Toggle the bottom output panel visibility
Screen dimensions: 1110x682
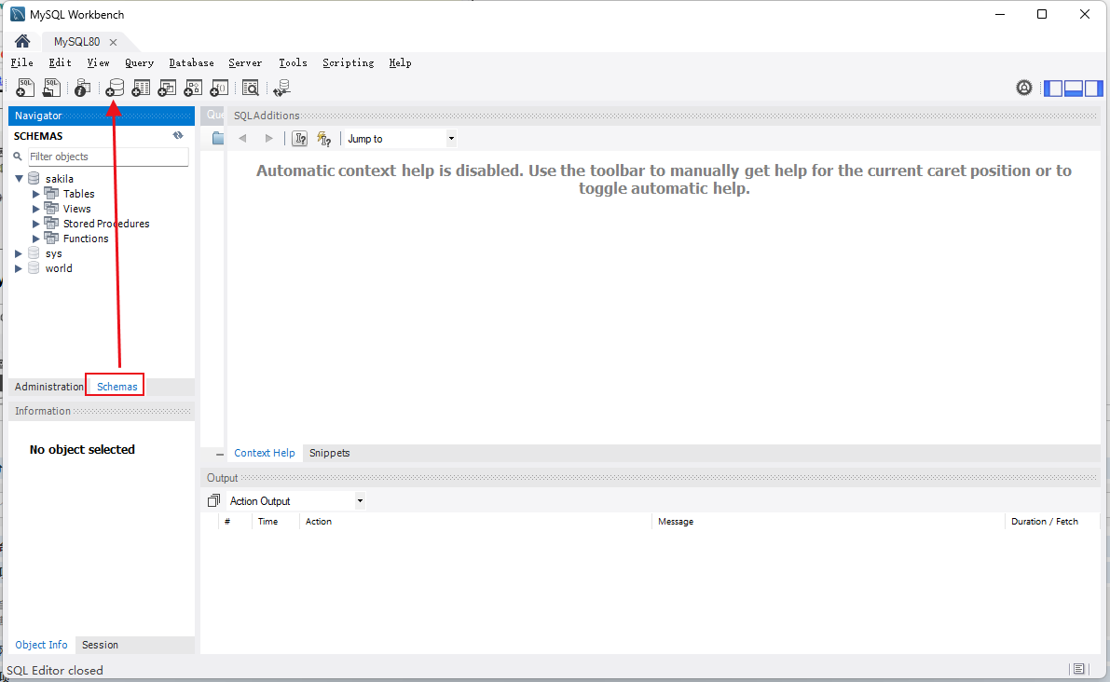(1074, 88)
